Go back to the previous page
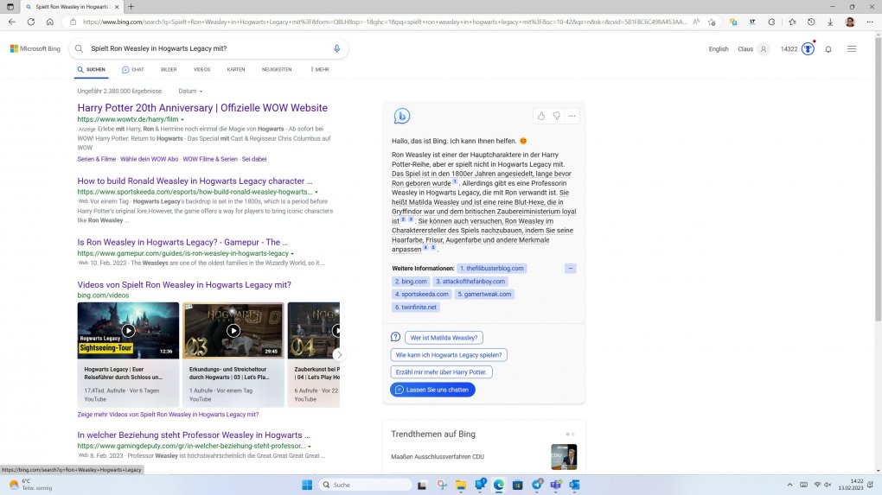The image size is (882, 495). click(12, 22)
